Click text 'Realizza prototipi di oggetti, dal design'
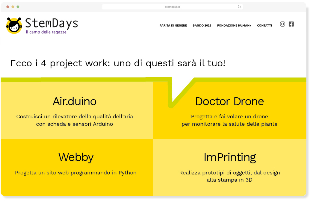310x201 pixels. click(x=229, y=173)
